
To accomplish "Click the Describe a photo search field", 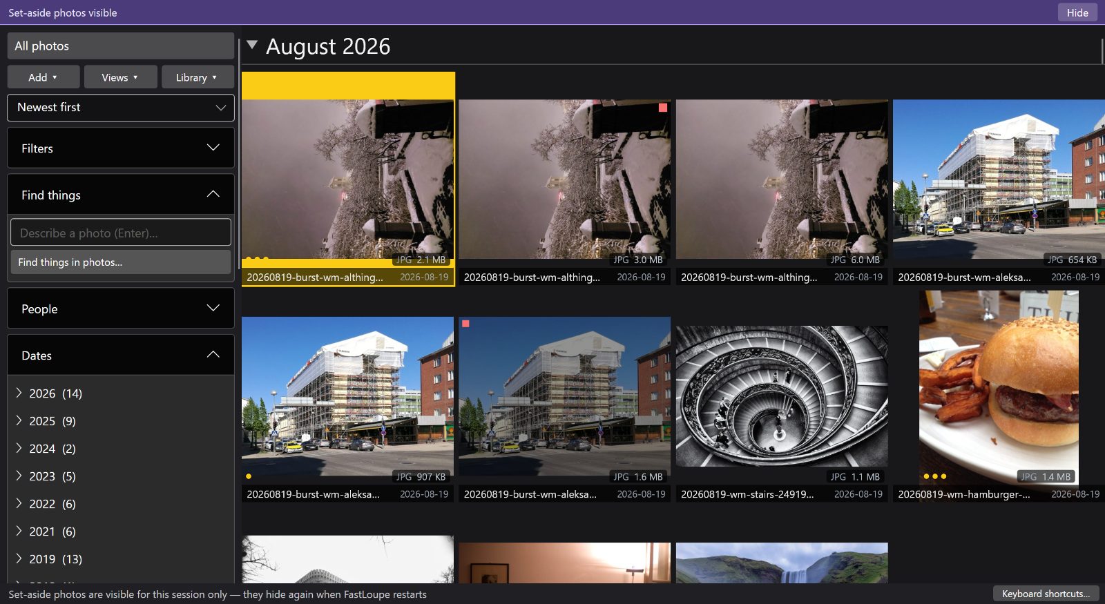I will (x=121, y=233).
